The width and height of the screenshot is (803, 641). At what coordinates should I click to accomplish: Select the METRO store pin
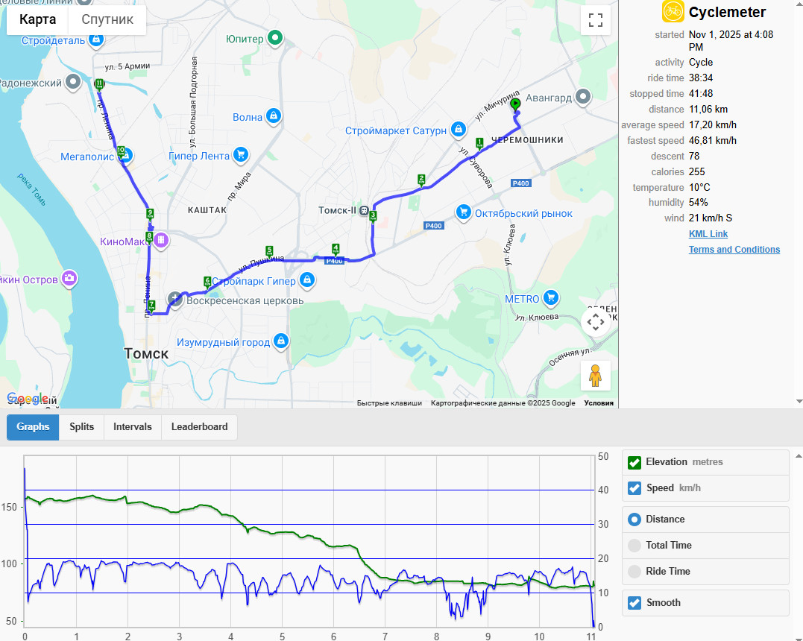pyautogui.click(x=551, y=297)
